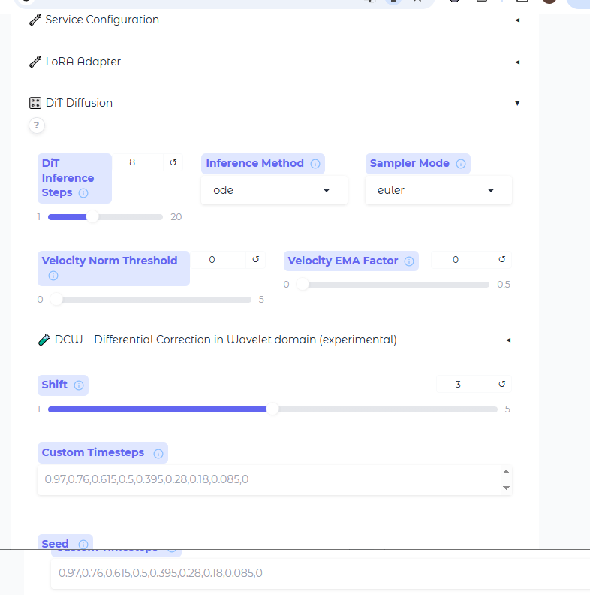
Task: Click the Velocity Norm Threshold slider
Action: pyautogui.click(x=150, y=300)
